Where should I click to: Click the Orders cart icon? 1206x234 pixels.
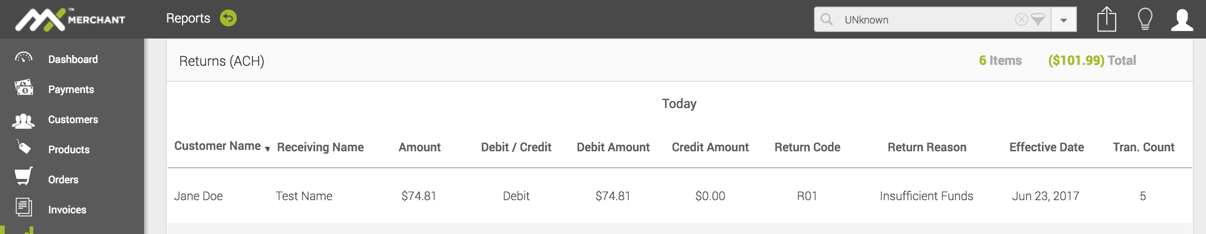point(24,177)
